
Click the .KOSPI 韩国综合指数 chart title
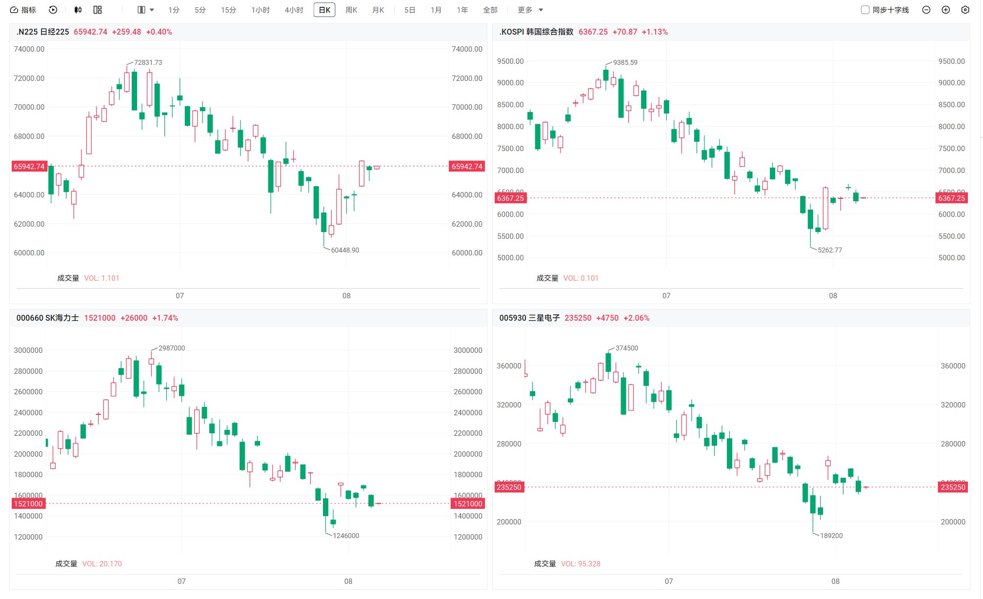(536, 32)
